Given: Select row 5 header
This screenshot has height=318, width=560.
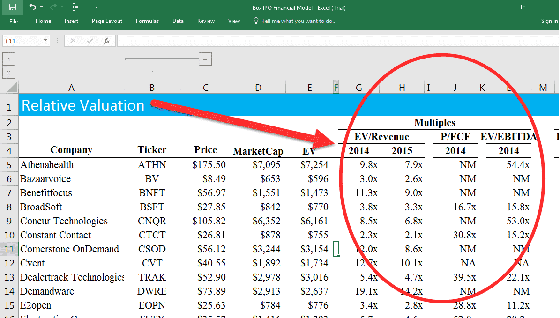Looking at the screenshot, I should (9, 165).
